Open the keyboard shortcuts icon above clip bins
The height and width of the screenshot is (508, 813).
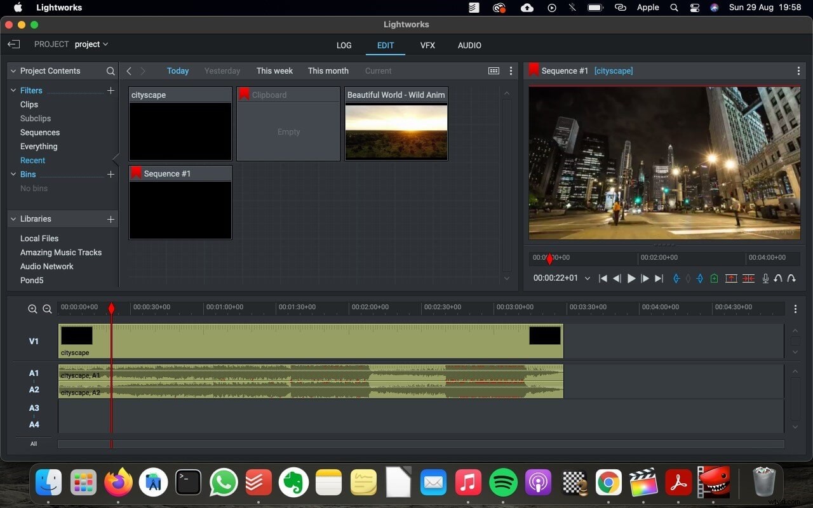coord(494,70)
